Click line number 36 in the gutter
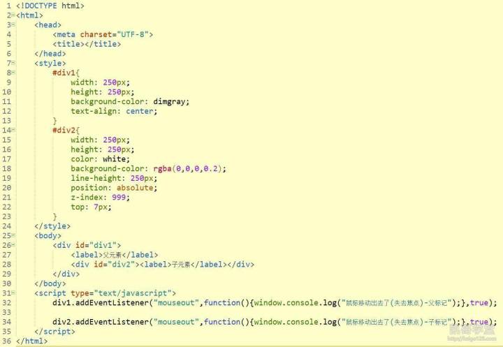Viewport: 503px width, 347px height. point(7,341)
